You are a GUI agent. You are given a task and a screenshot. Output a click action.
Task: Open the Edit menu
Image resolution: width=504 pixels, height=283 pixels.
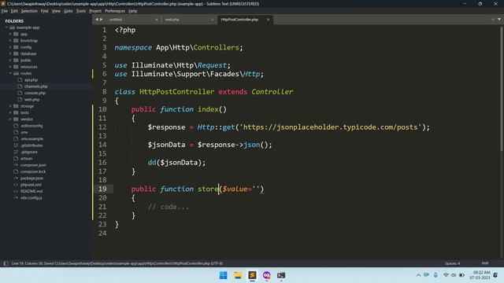pos(14,11)
